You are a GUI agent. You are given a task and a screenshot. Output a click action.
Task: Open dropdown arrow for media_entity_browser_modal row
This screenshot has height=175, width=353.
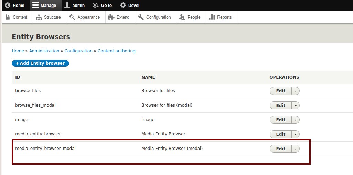(296, 149)
